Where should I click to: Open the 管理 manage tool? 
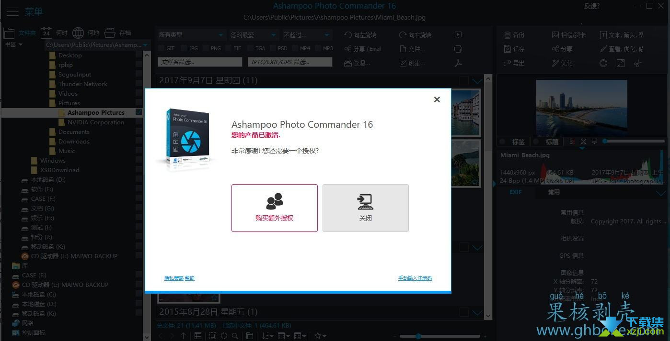point(357,63)
